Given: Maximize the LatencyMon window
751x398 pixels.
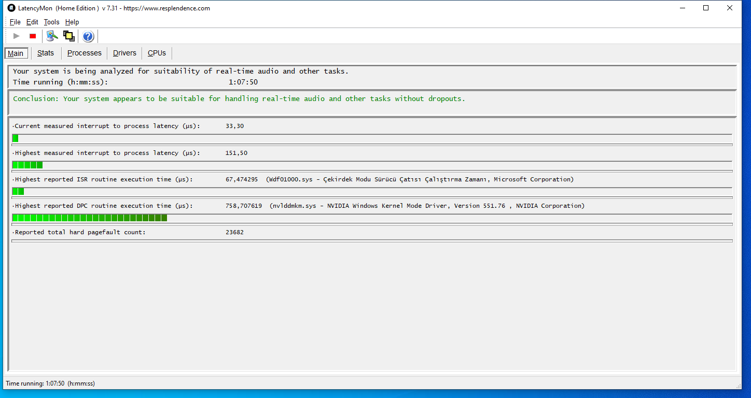Looking at the screenshot, I should point(706,8).
